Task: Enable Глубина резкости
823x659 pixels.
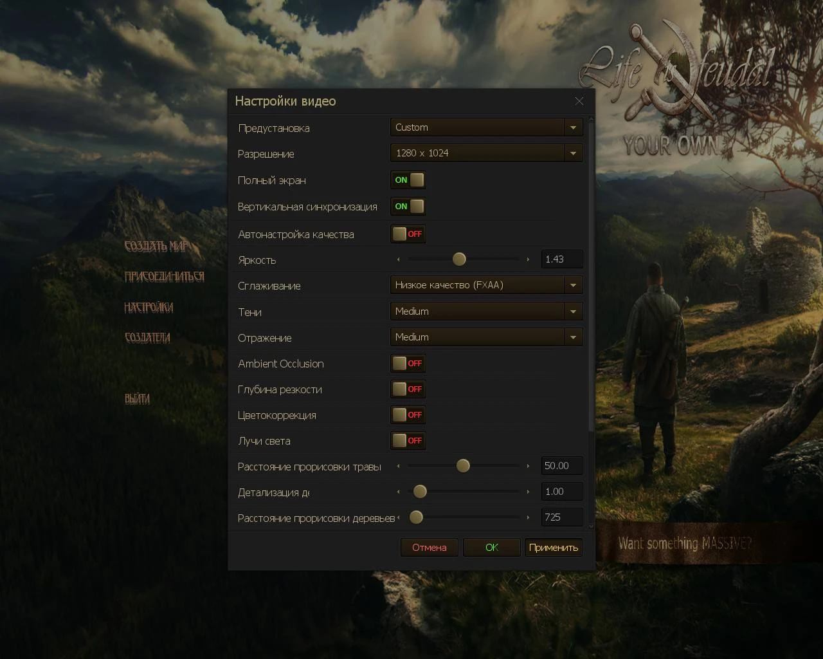Action: 408,389
